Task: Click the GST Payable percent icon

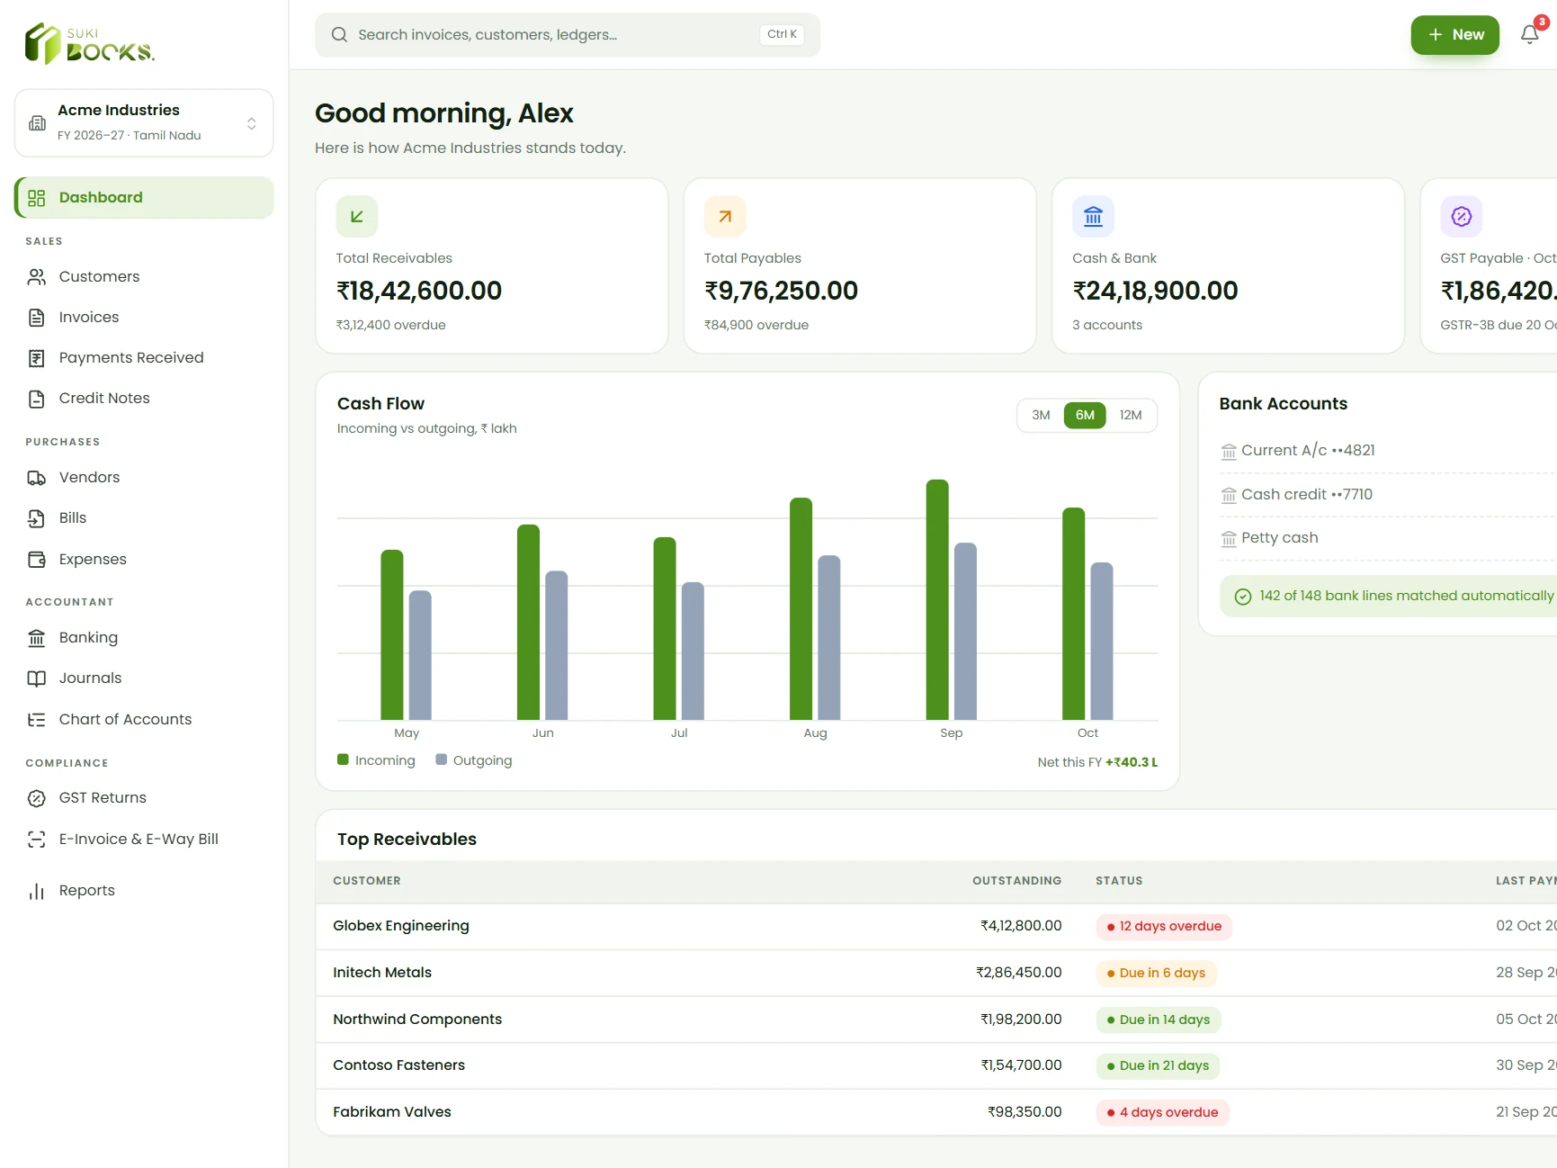Action: [1462, 216]
